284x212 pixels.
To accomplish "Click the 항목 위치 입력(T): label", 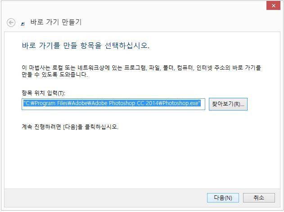I will [44, 93].
